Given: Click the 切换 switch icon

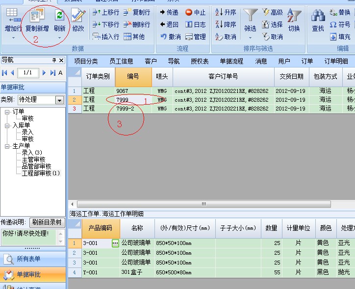Looking at the screenshot, I should coord(294,20).
